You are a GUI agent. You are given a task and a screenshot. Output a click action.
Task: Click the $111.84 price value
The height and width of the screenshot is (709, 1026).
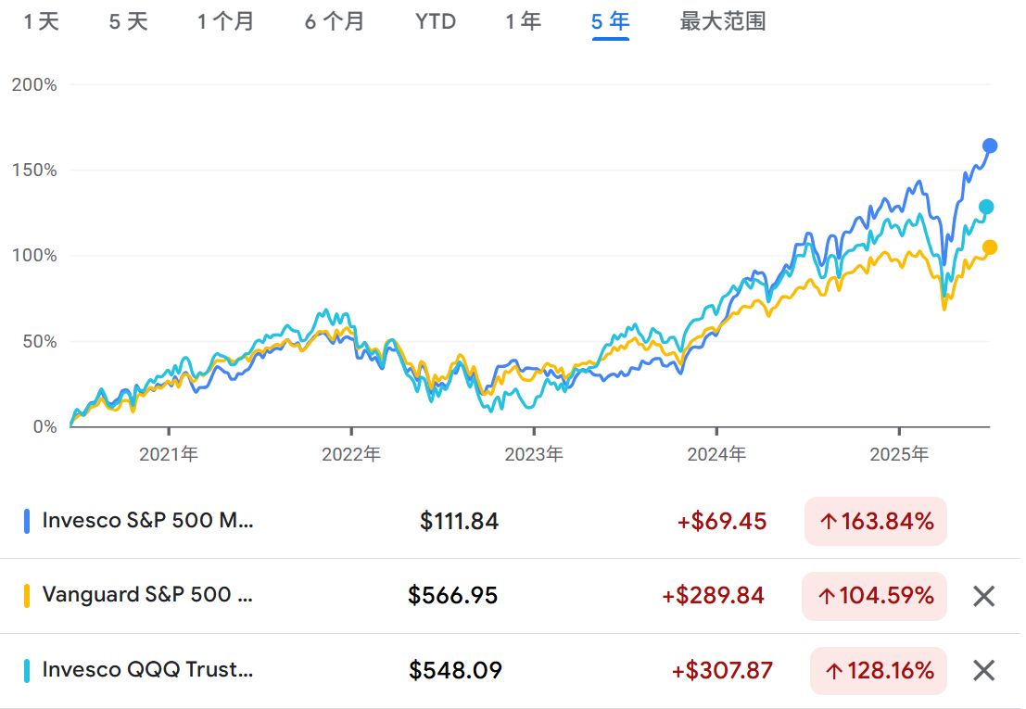(x=460, y=521)
